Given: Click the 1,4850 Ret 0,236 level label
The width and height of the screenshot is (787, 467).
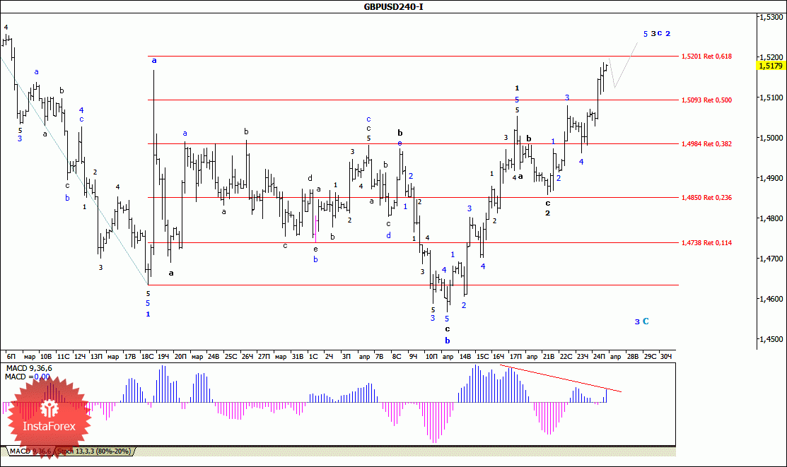Looking at the screenshot, I should coord(706,198).
